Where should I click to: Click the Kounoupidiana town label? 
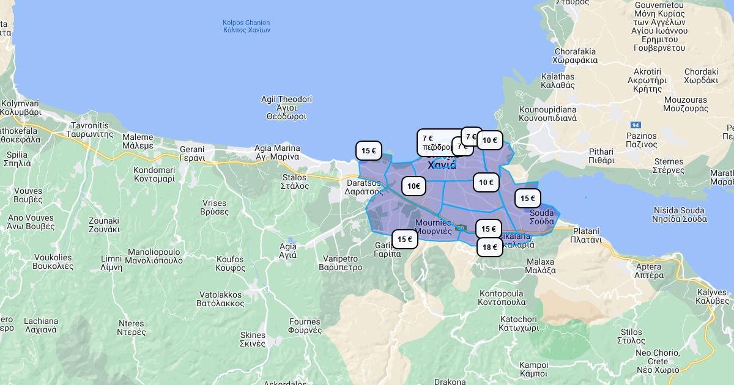[x=547, y=114]
